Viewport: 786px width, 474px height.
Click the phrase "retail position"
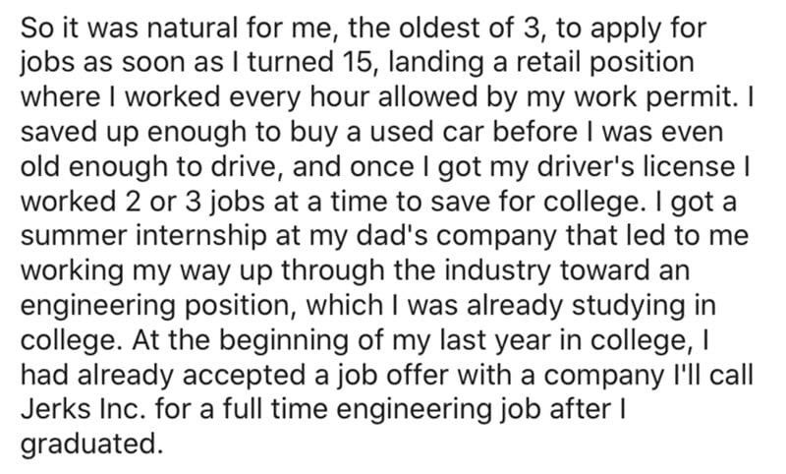point(605,63)
